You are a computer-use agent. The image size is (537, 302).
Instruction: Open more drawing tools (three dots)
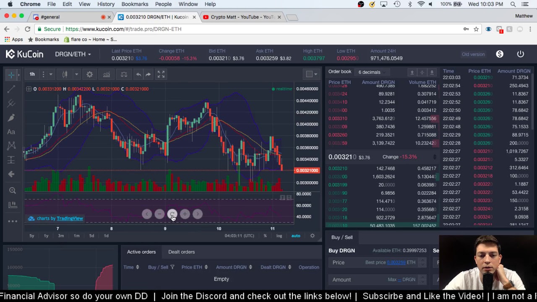13,221
